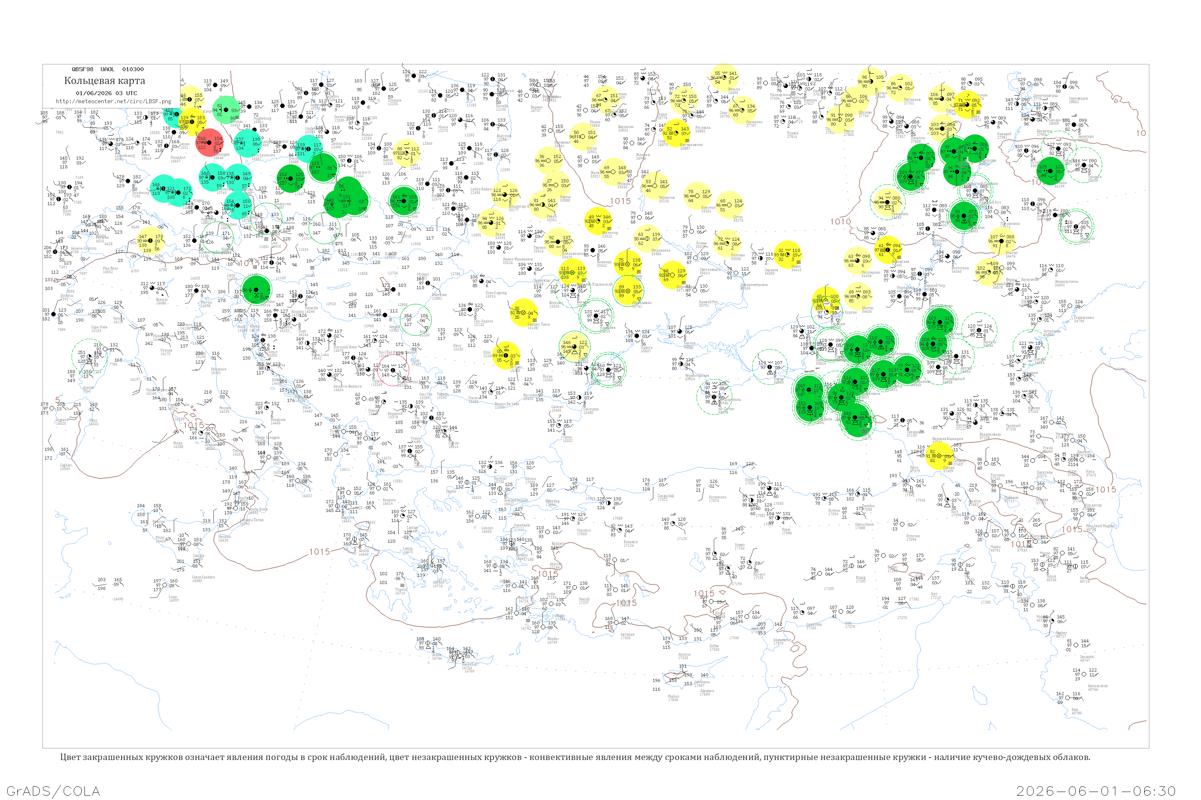The height and width of the screenshot is (800, 1201).
Task: Click the 'Kermanshah 40766' station label
Action: click(1098, 688)
